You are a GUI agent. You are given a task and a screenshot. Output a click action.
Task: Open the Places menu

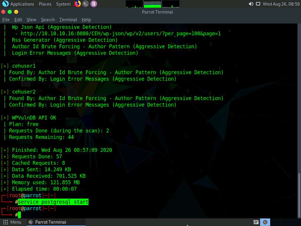pos(45,4)
